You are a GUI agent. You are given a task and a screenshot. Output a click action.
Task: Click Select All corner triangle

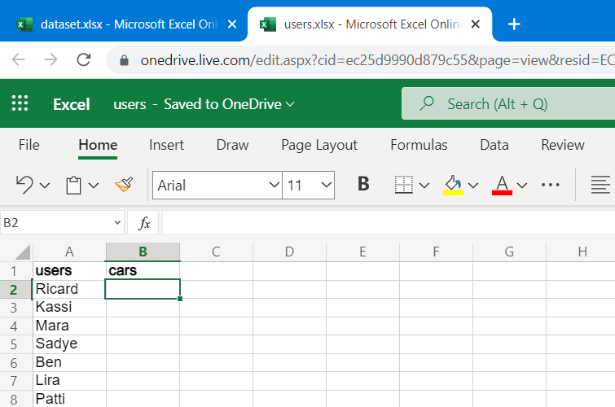coord(23,252)
